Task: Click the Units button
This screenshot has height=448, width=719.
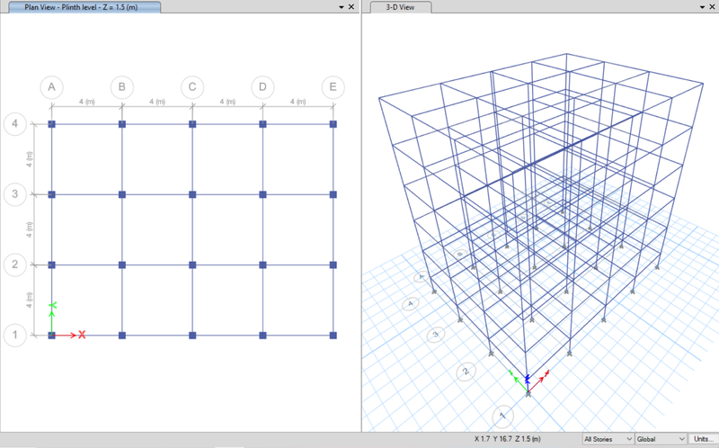Action: (x=704, y=439)
